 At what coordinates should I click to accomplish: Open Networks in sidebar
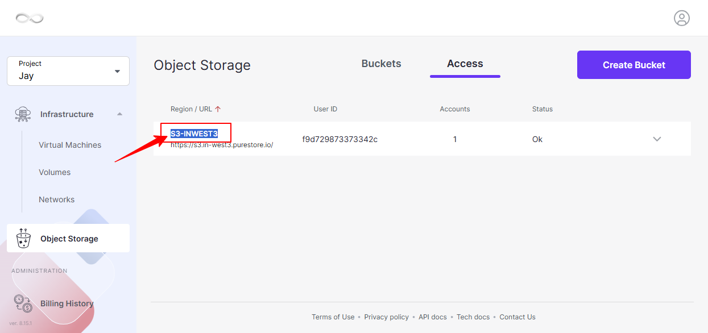tap(57, 199)
